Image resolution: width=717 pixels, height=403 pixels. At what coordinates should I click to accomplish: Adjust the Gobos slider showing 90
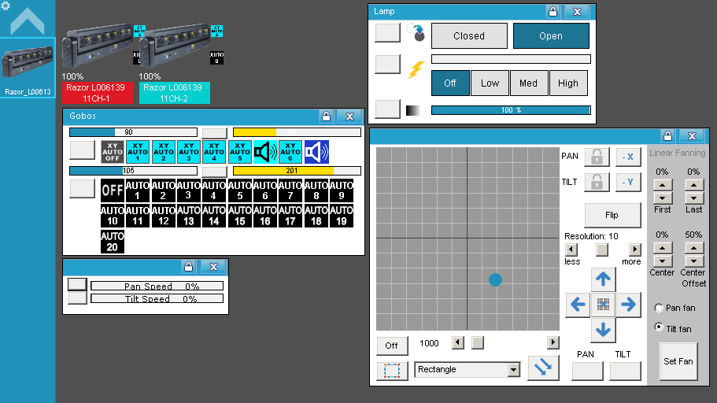click(133, 132)
